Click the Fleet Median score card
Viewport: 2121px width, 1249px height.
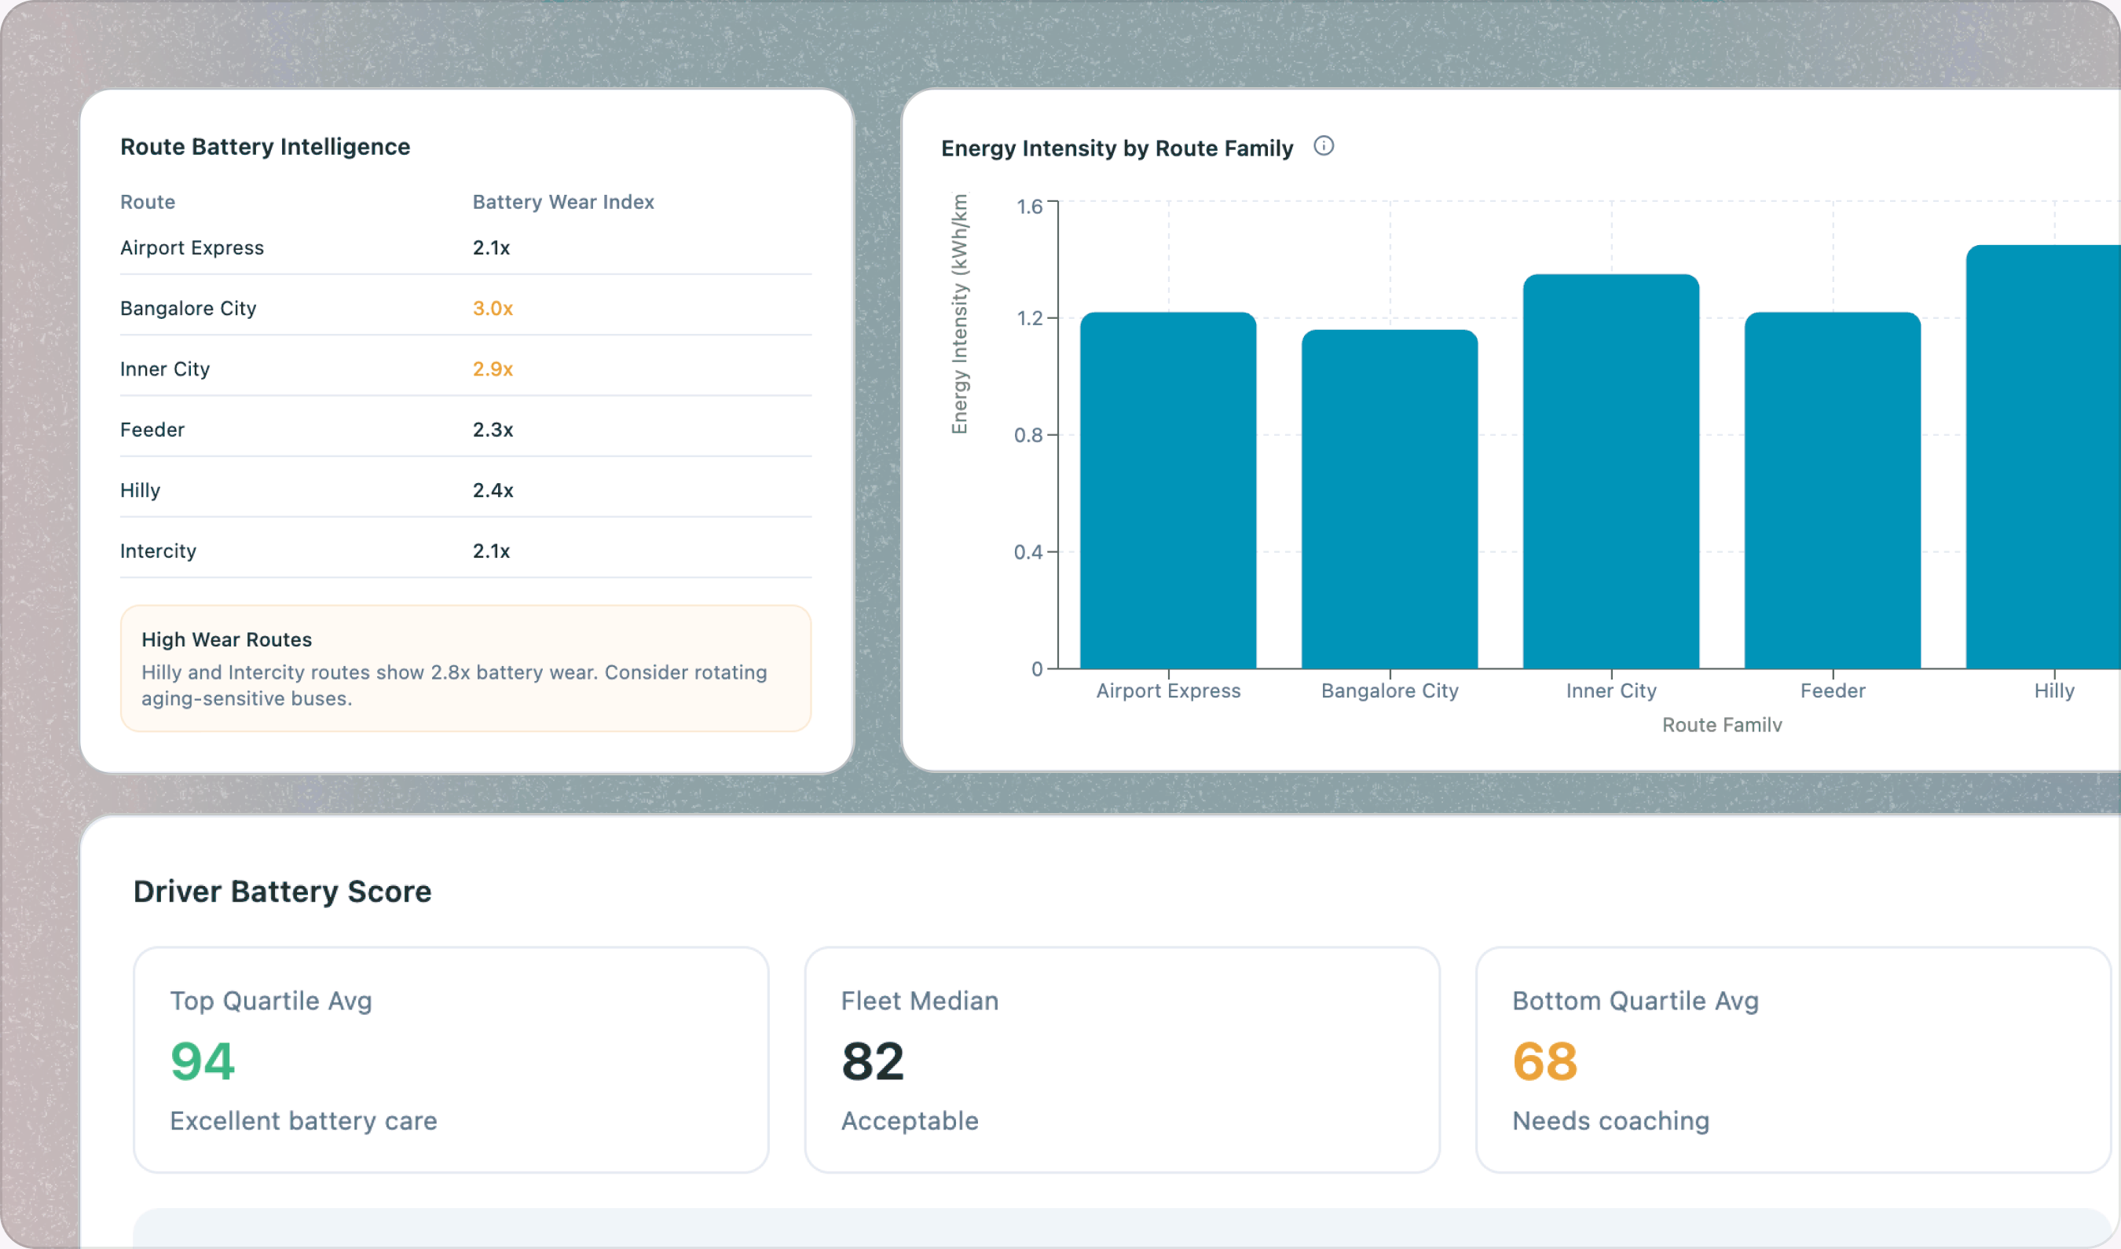click(1122, 1060)
